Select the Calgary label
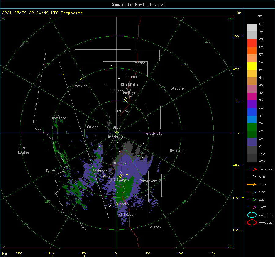 point(119,180)
